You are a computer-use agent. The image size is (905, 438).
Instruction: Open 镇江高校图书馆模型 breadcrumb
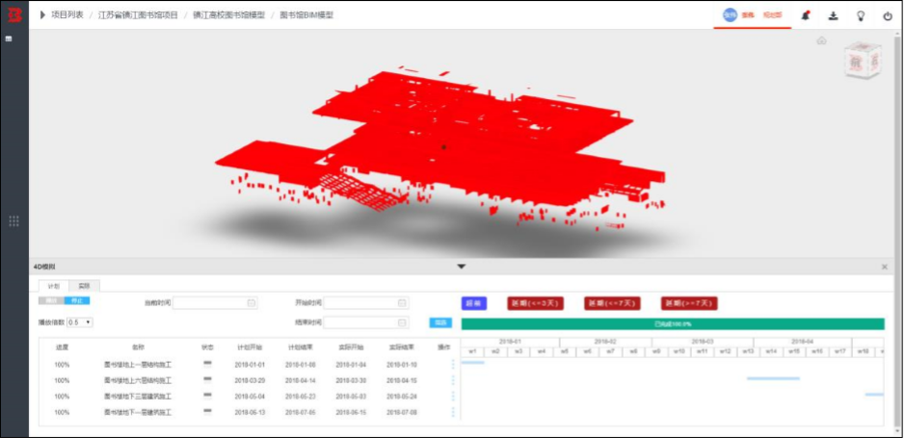click(229, 15)
